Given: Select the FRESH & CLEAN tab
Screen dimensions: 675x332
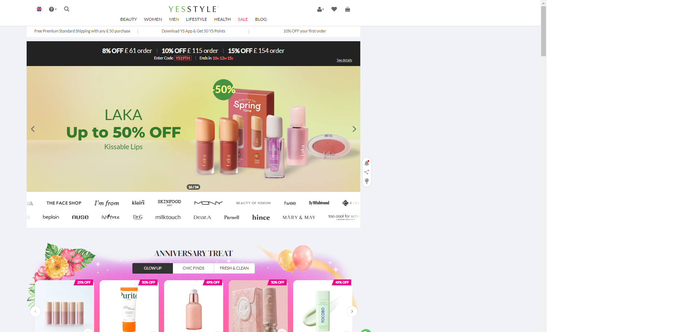Looking at the screenshot, I should click(234, 268).
